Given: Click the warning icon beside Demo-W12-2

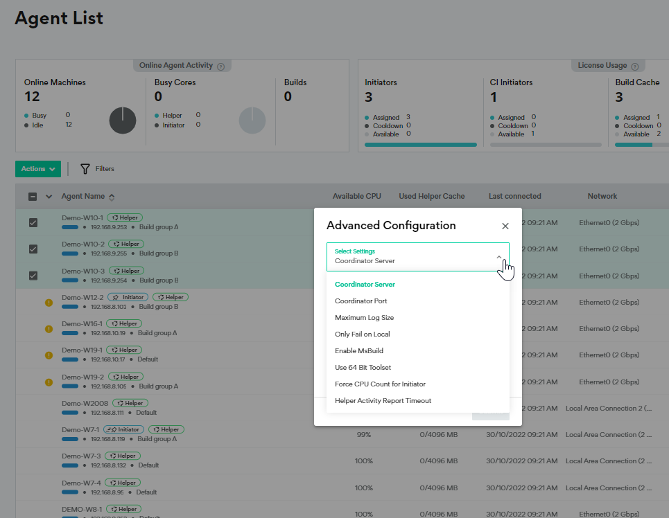Looking at the screenshot, I should point(49,303).
